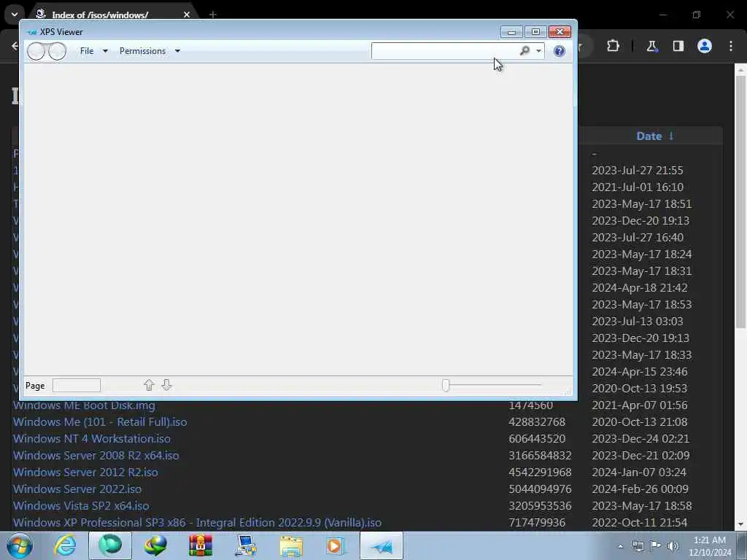Open Windows Me (101 - Retail Full).iso link
Viewport: 747px width, 560px height.
[100, 422]
